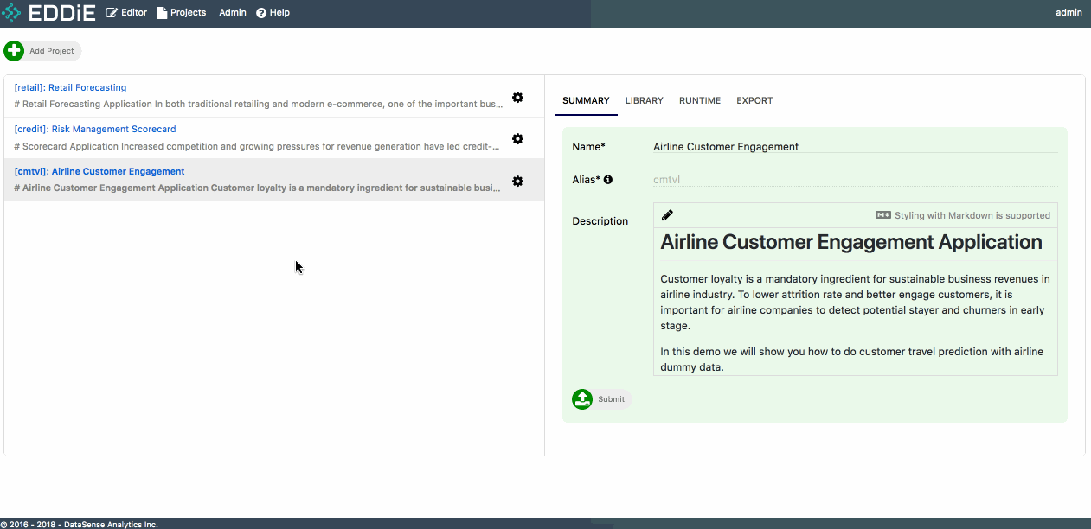Open the Admin menu
The width and height of the screenshot is (1091, 529).
click(x=233, y=13)
